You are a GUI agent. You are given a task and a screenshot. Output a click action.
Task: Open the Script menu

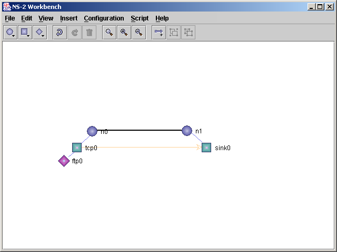pos(140,18)
